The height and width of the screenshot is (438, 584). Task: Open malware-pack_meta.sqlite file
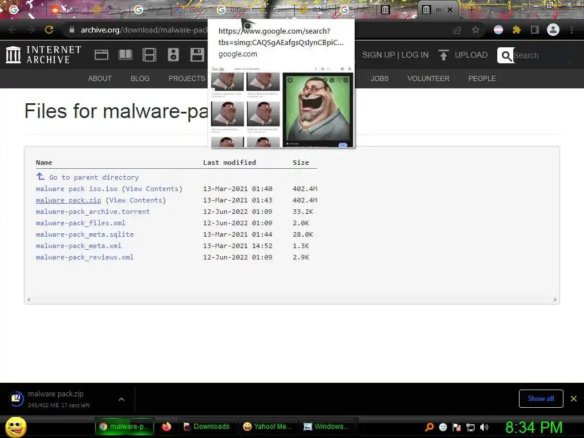84,234
